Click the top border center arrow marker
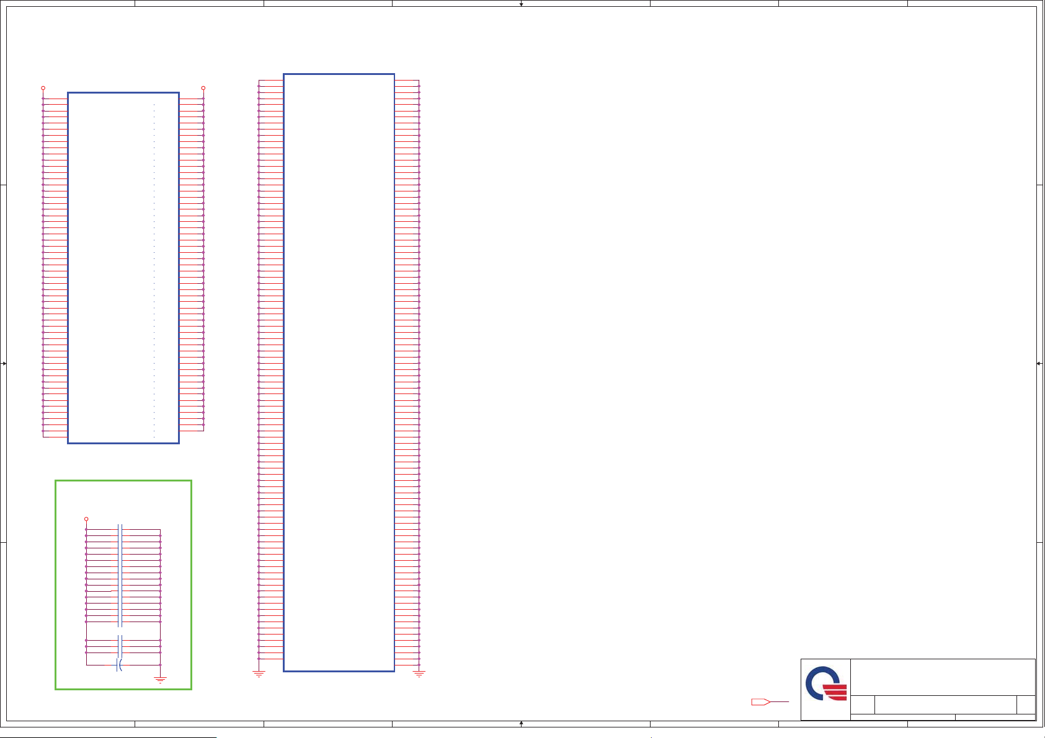The height and width of the screenshot is (738, 1045). [521, 4]
